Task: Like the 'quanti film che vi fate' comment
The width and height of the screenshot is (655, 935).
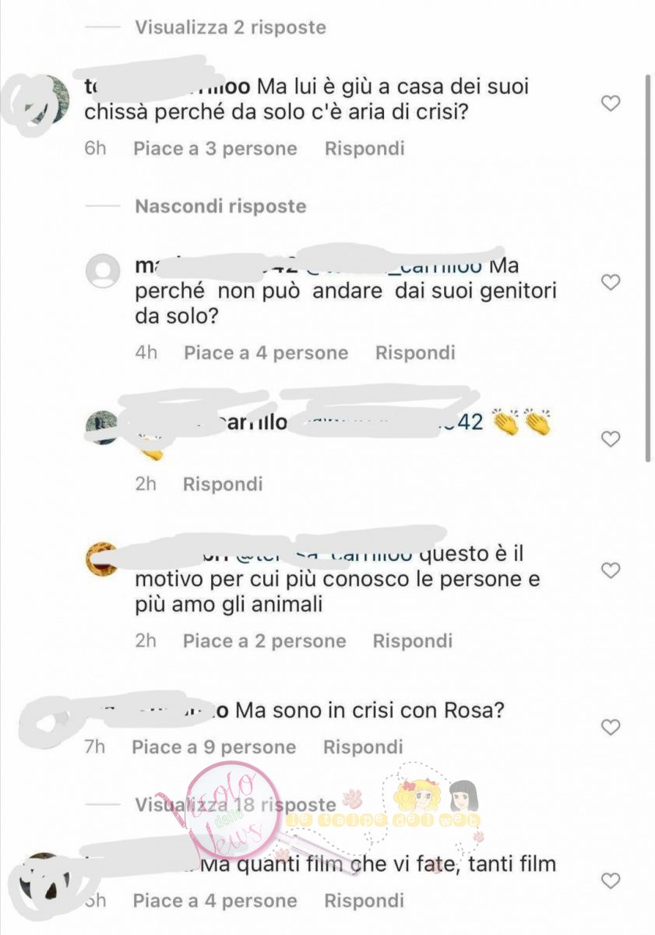Action: point(611,881)
